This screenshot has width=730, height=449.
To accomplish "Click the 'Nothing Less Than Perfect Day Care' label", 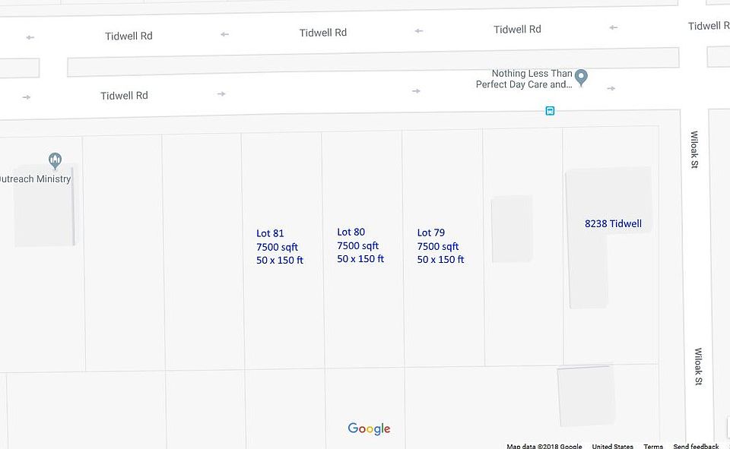I will point(524,79).
